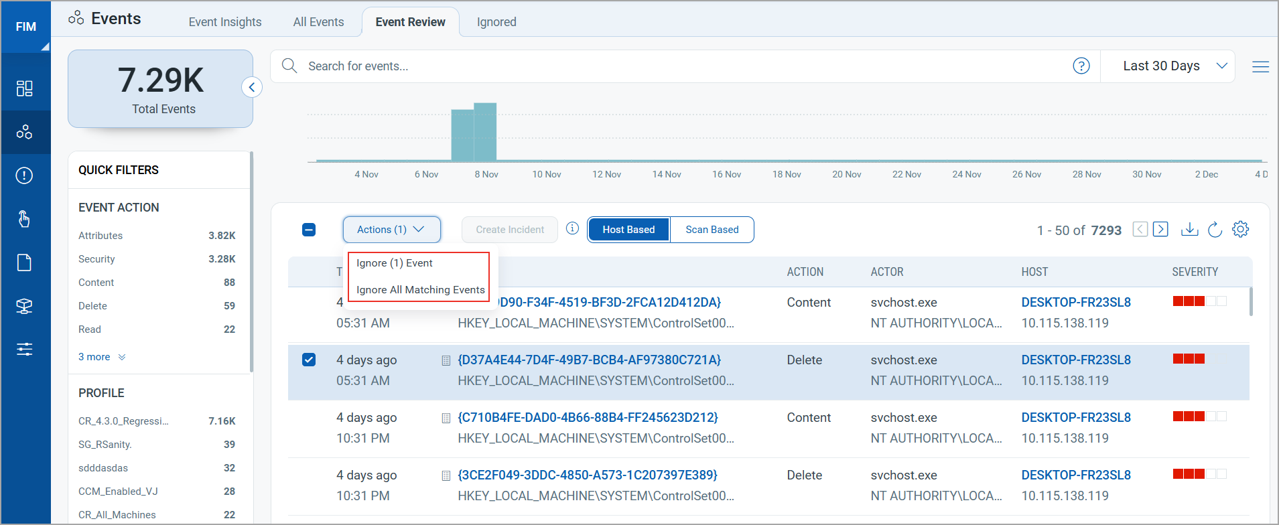Screen dimensions: 1279x525
Task: Sort by ACTOR column header
Action: coord(886,272)
